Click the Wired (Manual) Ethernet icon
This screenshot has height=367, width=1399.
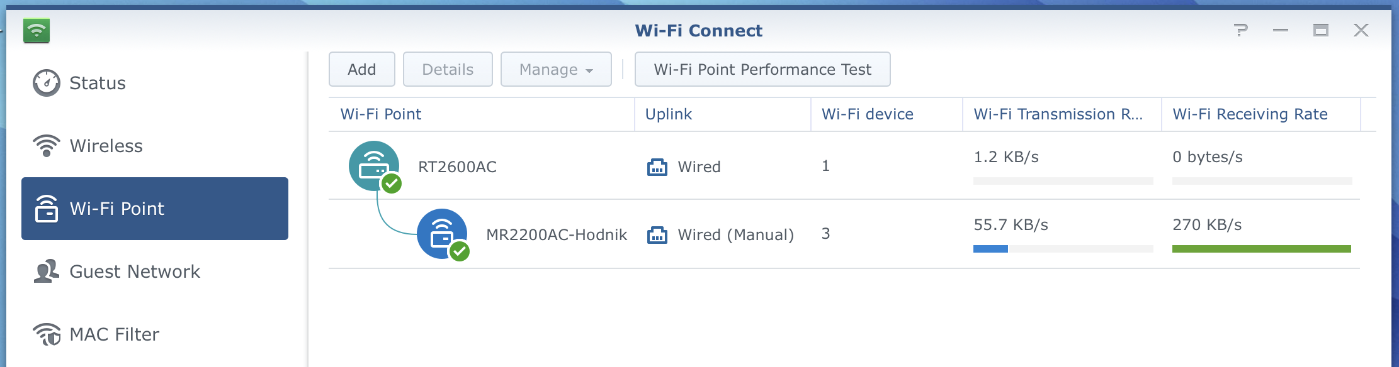[657, 235]
